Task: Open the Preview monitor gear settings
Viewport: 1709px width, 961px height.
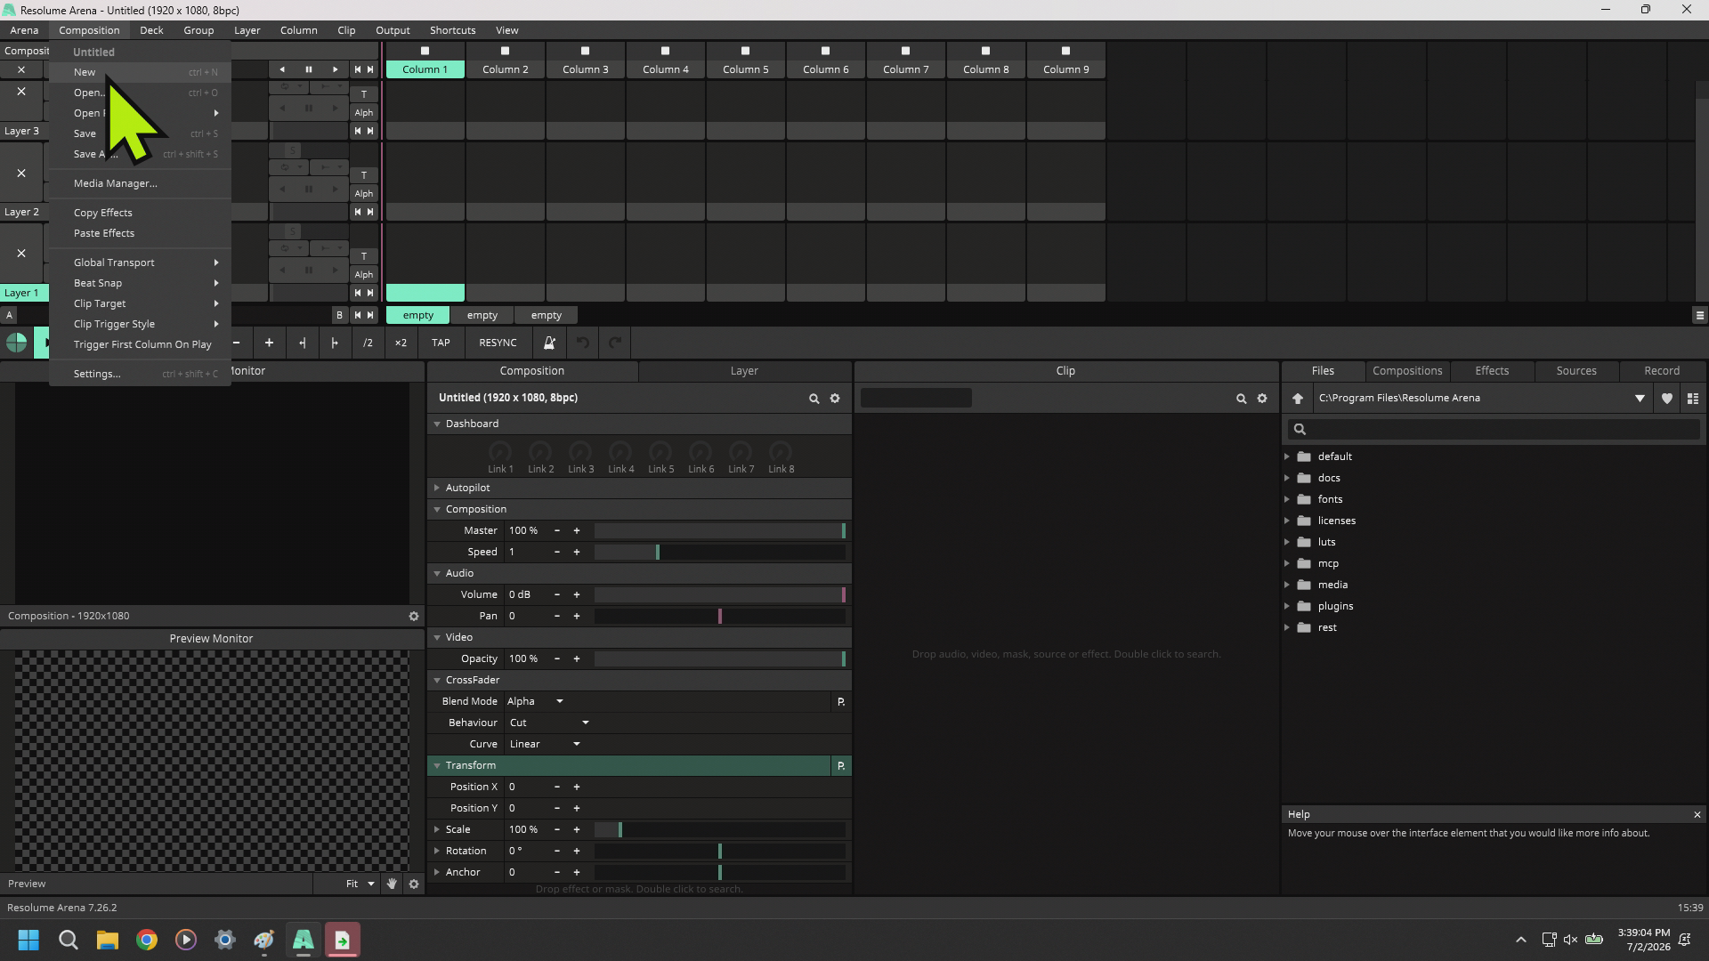Action: pyautogui.click(x=414, y=884)
